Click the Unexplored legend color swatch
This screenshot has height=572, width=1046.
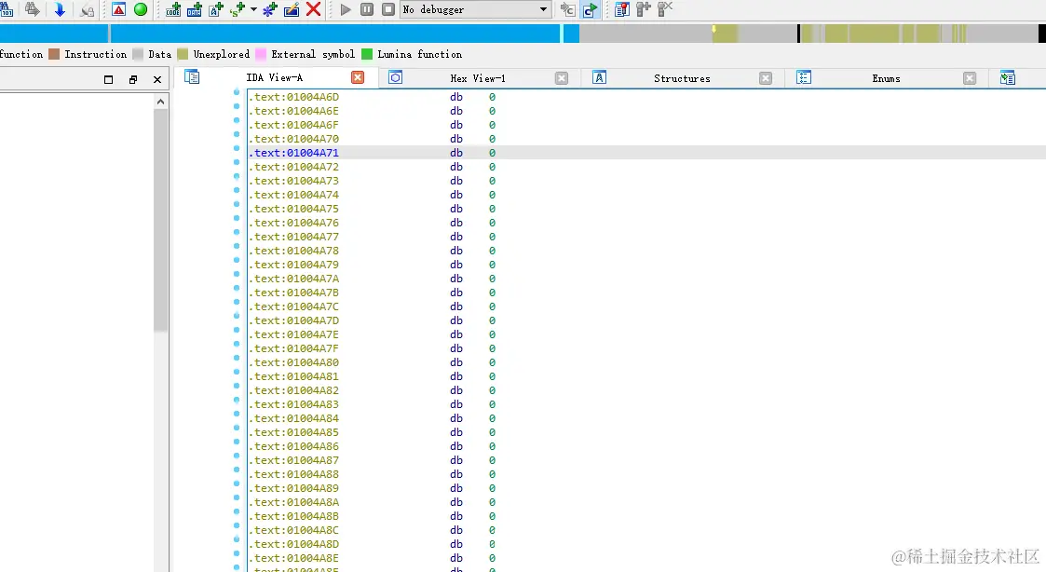183,54
